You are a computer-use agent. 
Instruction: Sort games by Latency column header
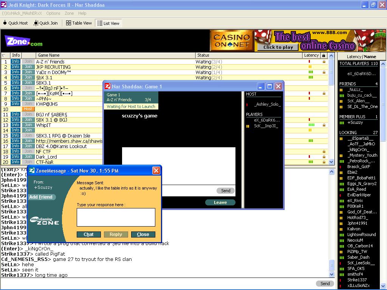point(311,55)
